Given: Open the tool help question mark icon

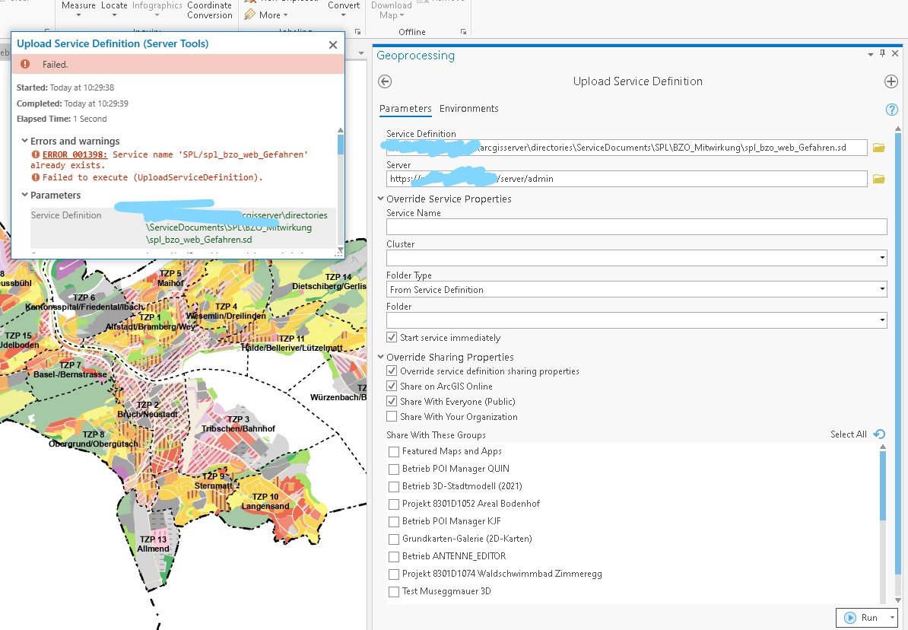Looking at the screenshot, I should 892,110.
